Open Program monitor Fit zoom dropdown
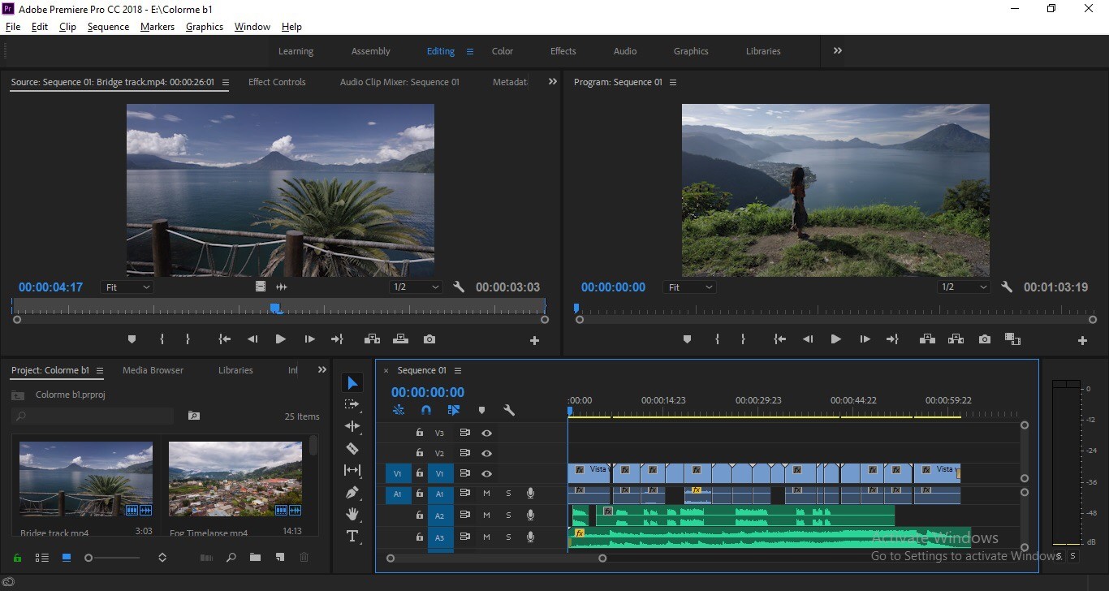 [x=690, y=287]
